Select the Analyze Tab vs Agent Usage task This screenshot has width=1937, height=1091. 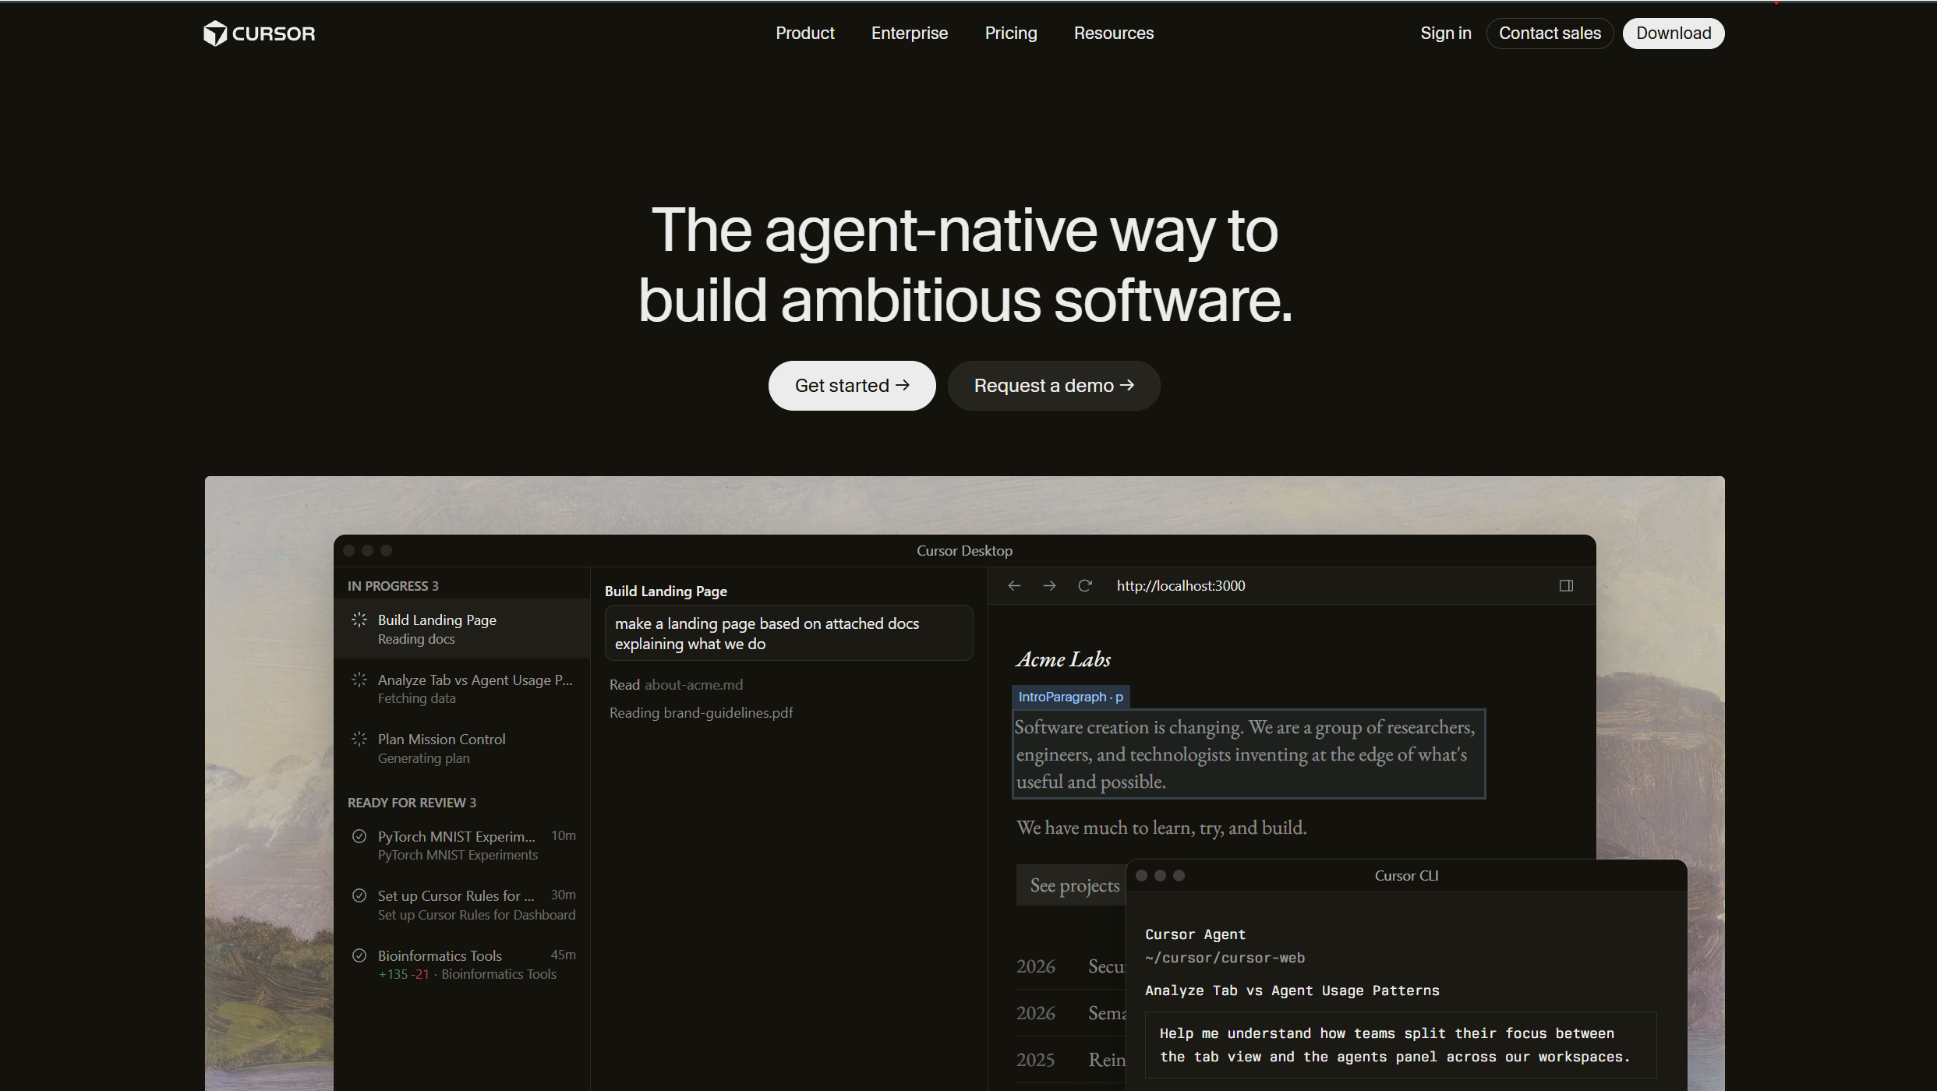(x=461, y=689)
